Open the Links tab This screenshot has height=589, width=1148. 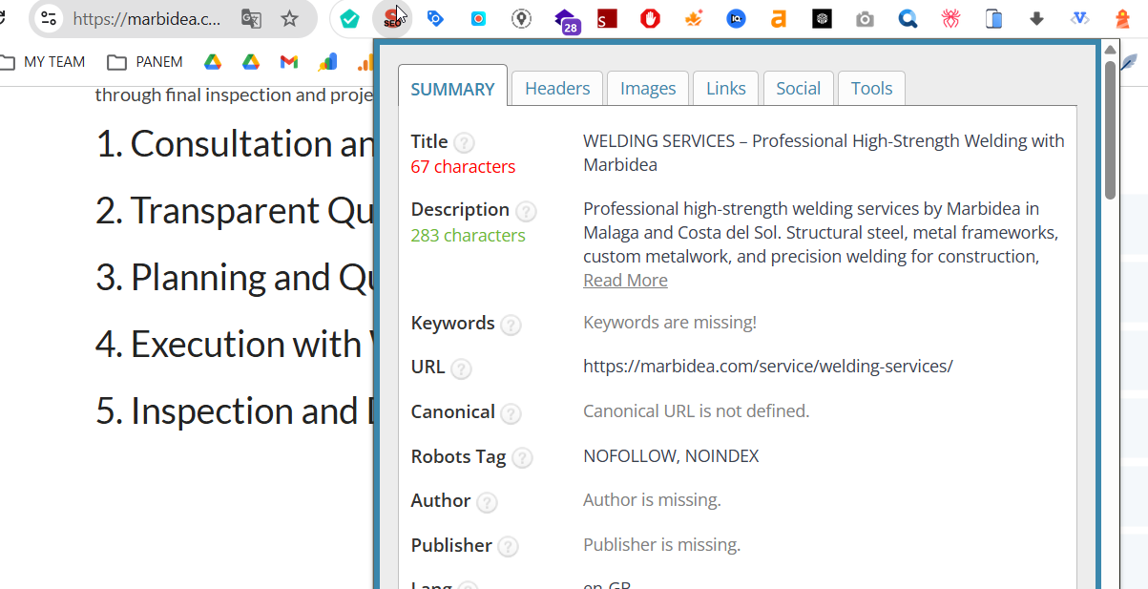click(x=726, y=88)
